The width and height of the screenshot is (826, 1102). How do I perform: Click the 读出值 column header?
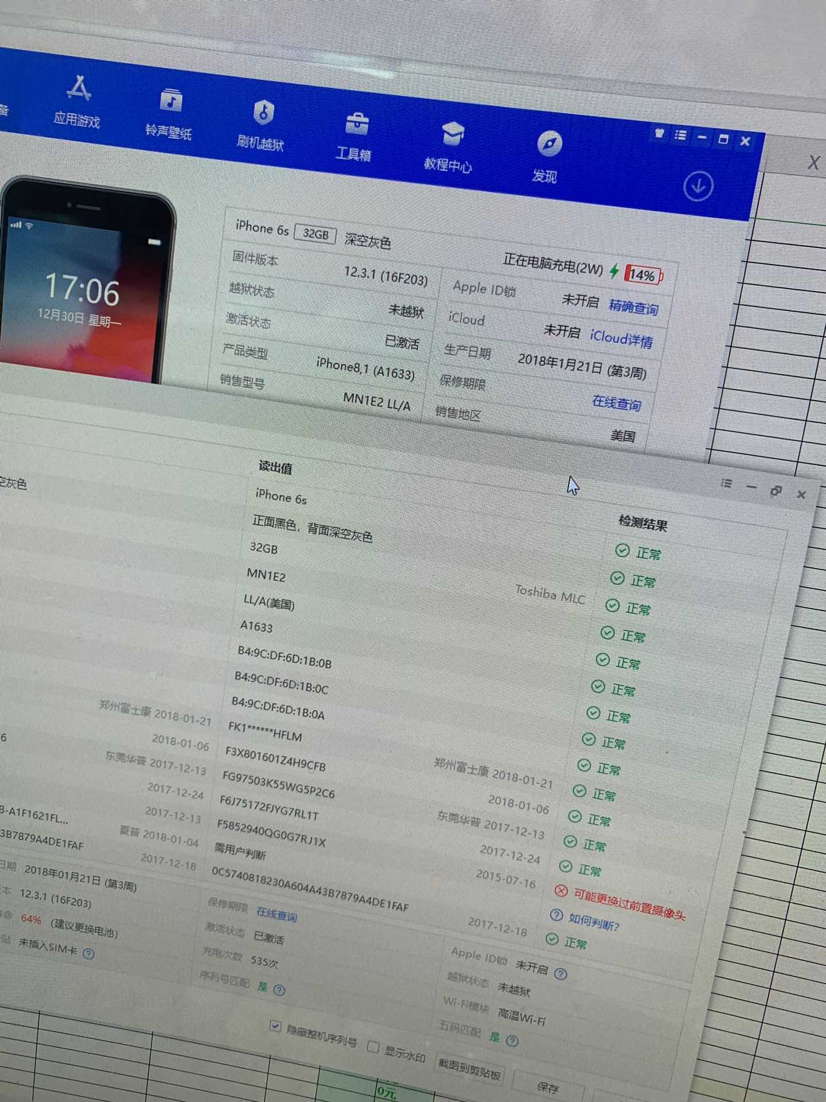click(275, 467)
